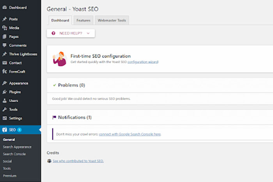This screenshot has height=182, width=273.
Task: Click the Media library icon
Action: coord(5,28)
